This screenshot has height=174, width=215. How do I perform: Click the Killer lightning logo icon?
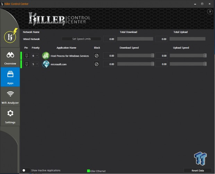[10, 36]
